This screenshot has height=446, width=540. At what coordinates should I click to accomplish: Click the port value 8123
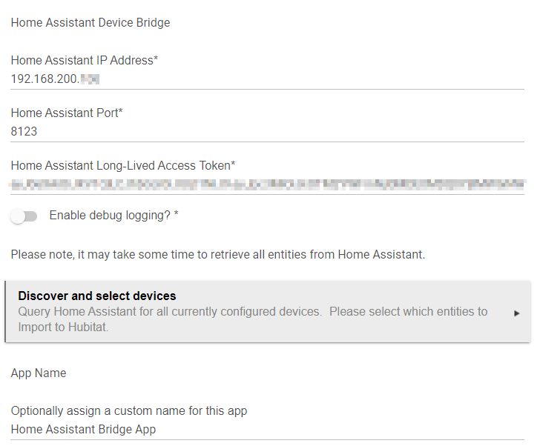point(24,132)
